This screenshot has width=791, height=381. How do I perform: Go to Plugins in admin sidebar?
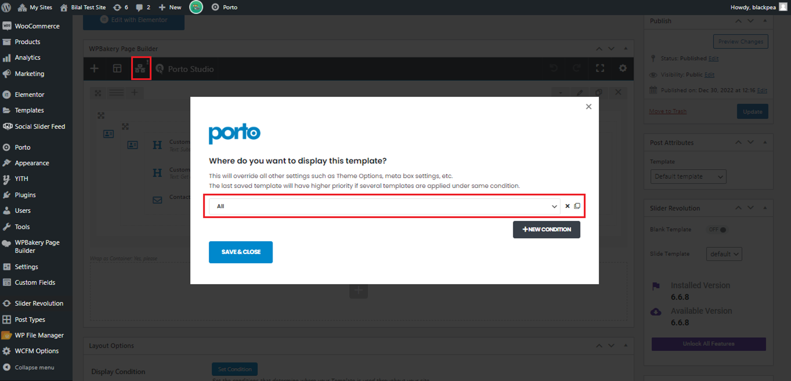point(25,195)
